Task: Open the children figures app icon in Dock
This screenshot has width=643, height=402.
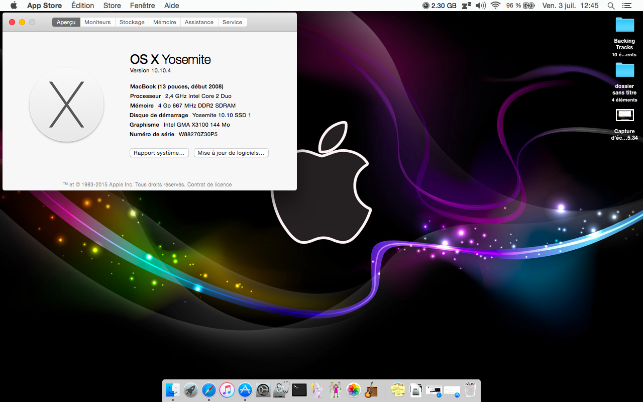Action: click(335, 390)
